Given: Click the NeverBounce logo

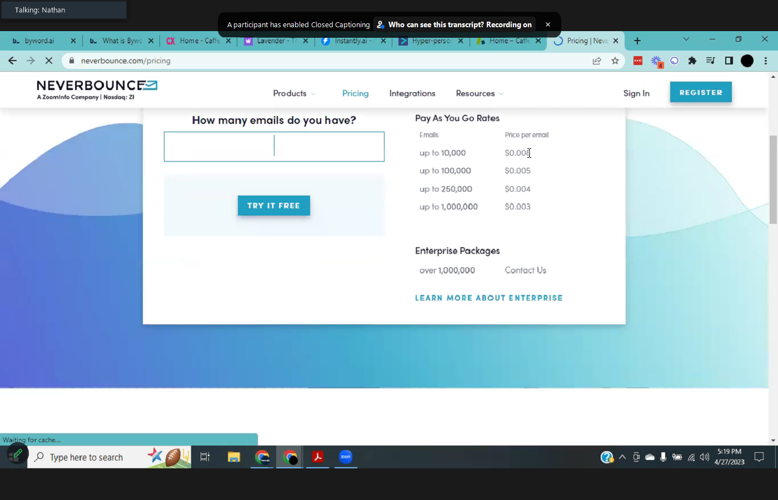Looking at the screenshot, I should tap(97, 89).
